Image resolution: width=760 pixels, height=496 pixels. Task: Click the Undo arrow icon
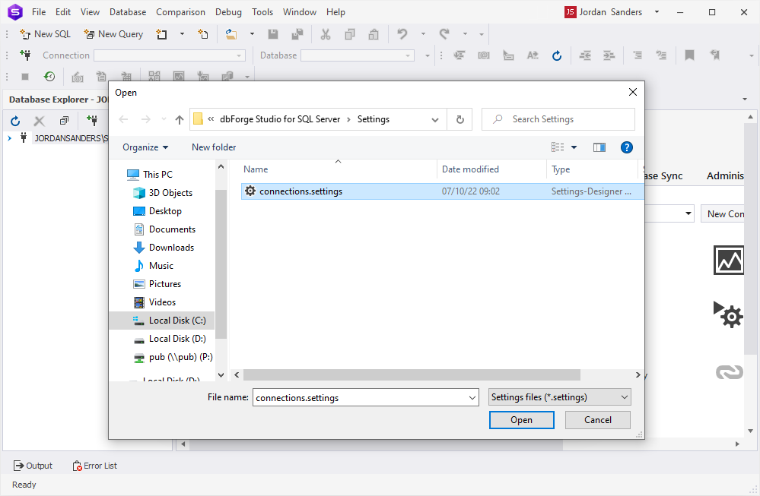[x=402, y=34]
